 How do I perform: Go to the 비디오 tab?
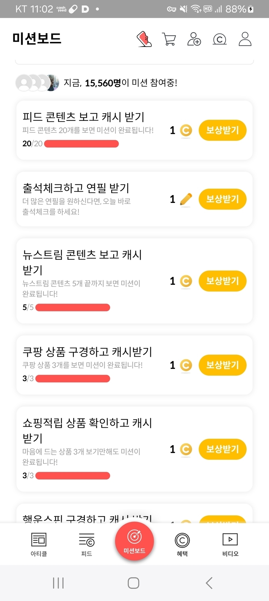pyautogui.click(x=230, y=545)
